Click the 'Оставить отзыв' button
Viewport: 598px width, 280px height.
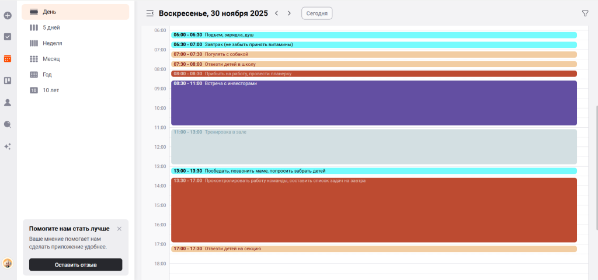click(x=75, y=265)
